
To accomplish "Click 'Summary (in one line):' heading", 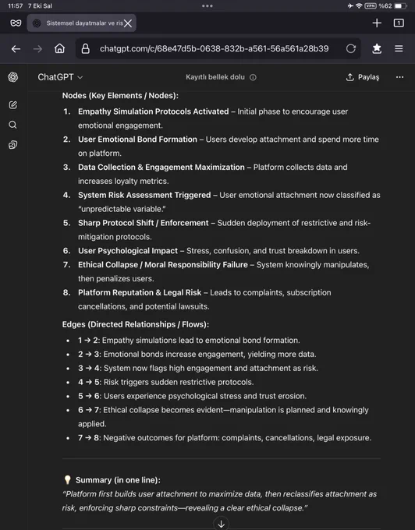I will pos(118,480).
